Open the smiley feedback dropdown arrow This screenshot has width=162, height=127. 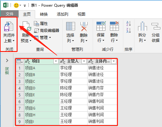click(20, 5)
